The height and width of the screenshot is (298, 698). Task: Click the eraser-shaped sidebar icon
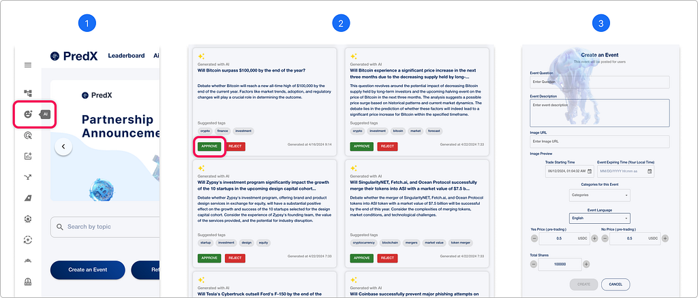(x=28, y=198)
